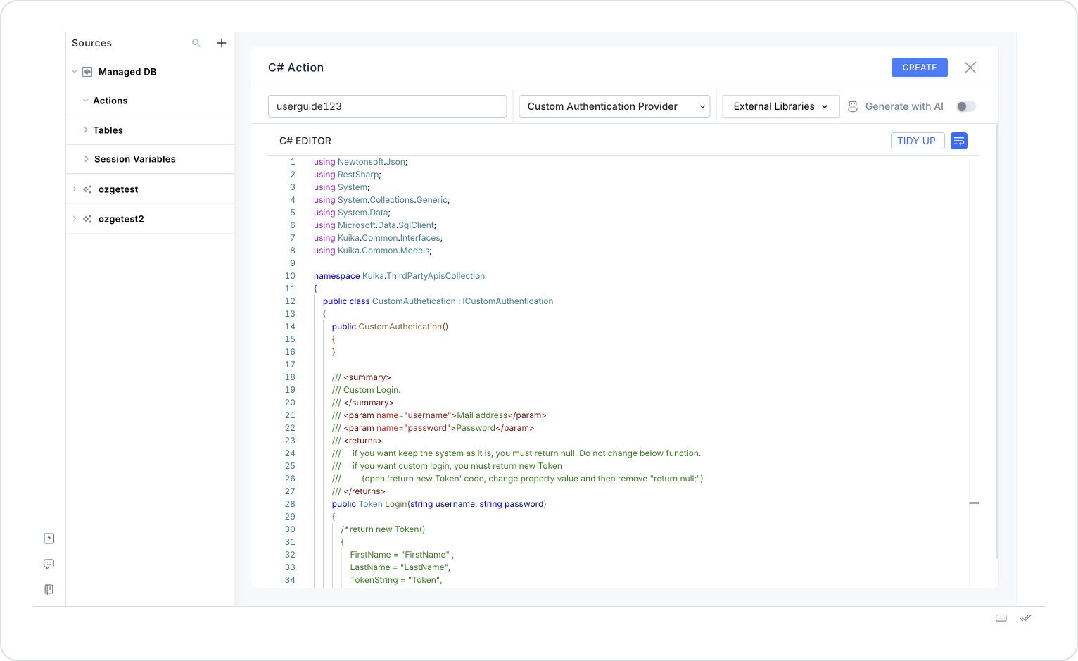Click the action name field userguide123
1078x661 pixels.
point(387,106)
